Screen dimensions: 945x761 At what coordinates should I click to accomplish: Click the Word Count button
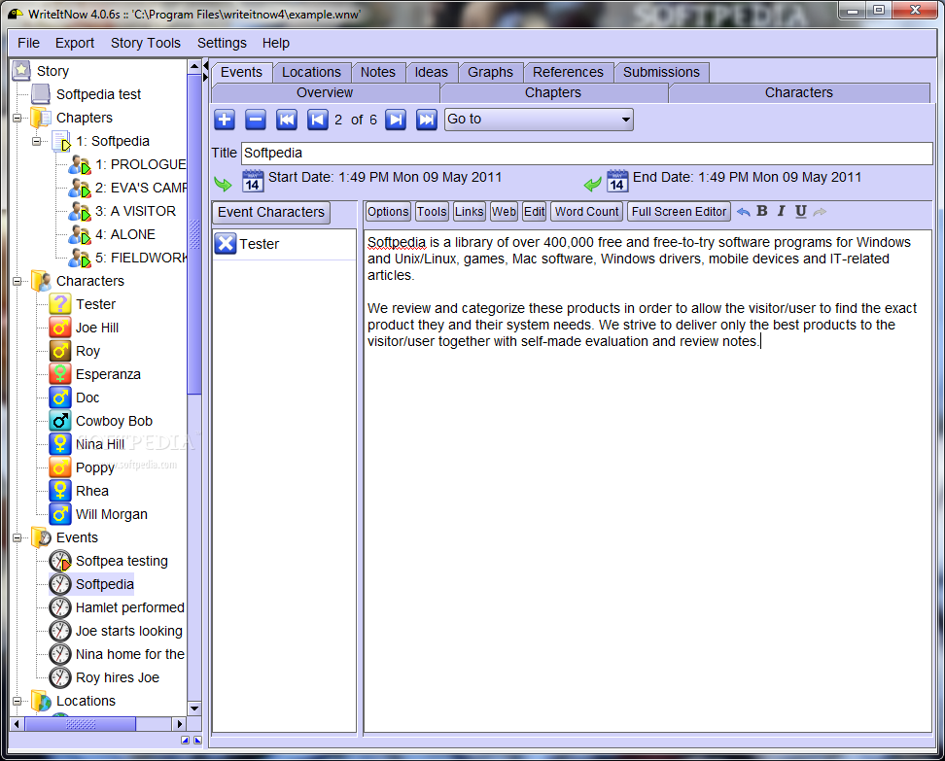[586, 212]
